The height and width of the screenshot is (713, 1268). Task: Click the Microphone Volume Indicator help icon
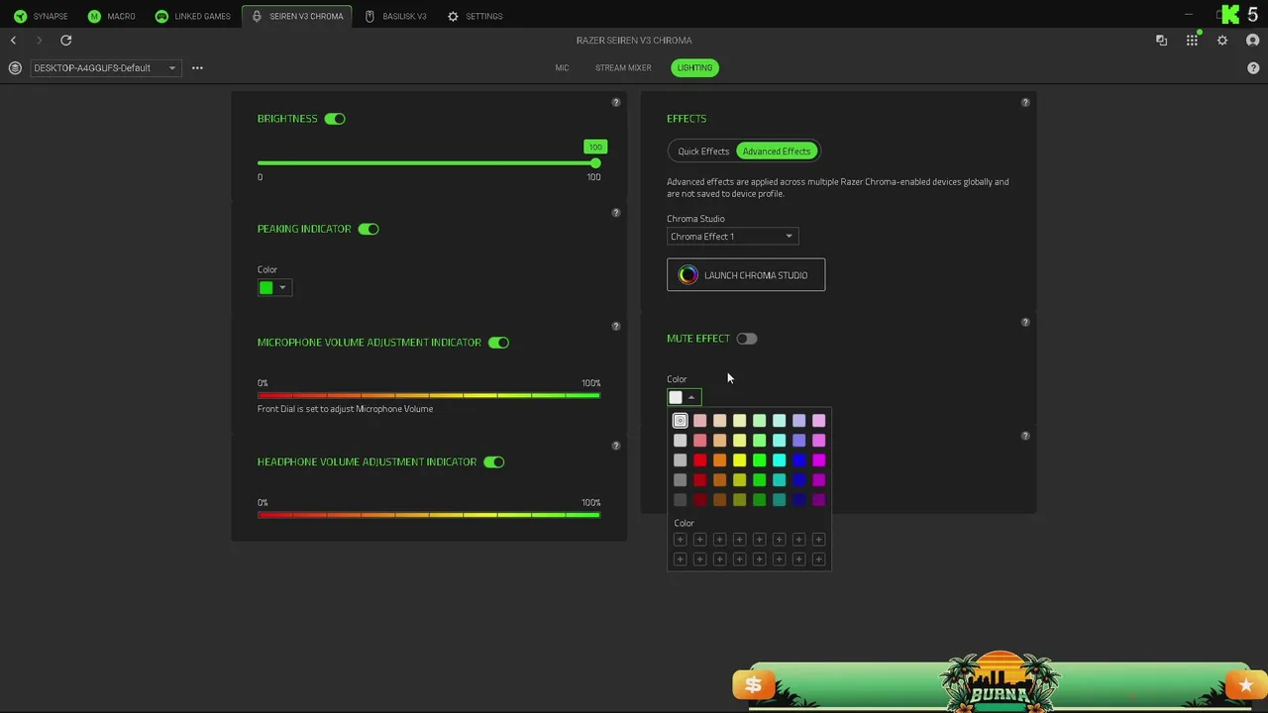(x=616, y=326)
